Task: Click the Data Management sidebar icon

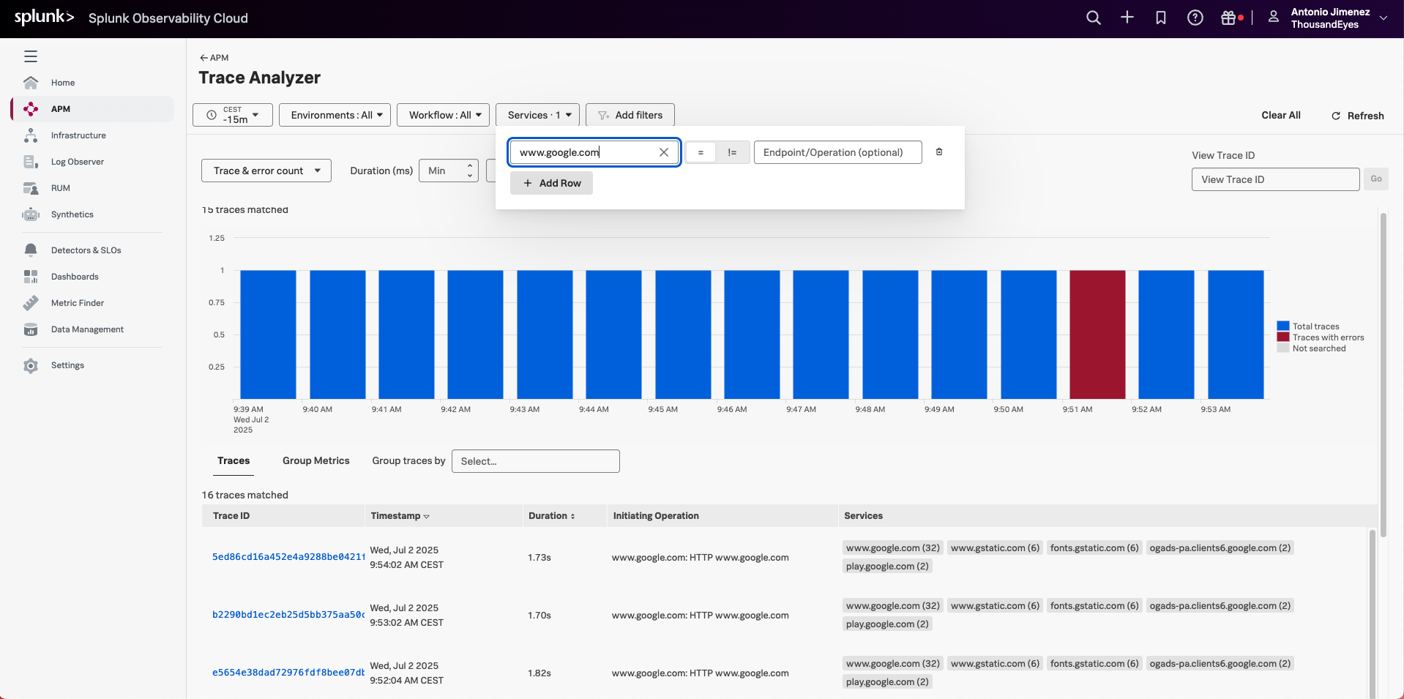Action: point(31,329)
